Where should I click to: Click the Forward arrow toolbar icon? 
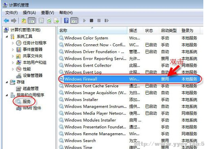tap(14, 21)
